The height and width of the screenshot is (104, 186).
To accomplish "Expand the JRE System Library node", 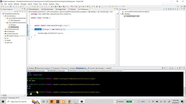I will [x=3, y=36].
